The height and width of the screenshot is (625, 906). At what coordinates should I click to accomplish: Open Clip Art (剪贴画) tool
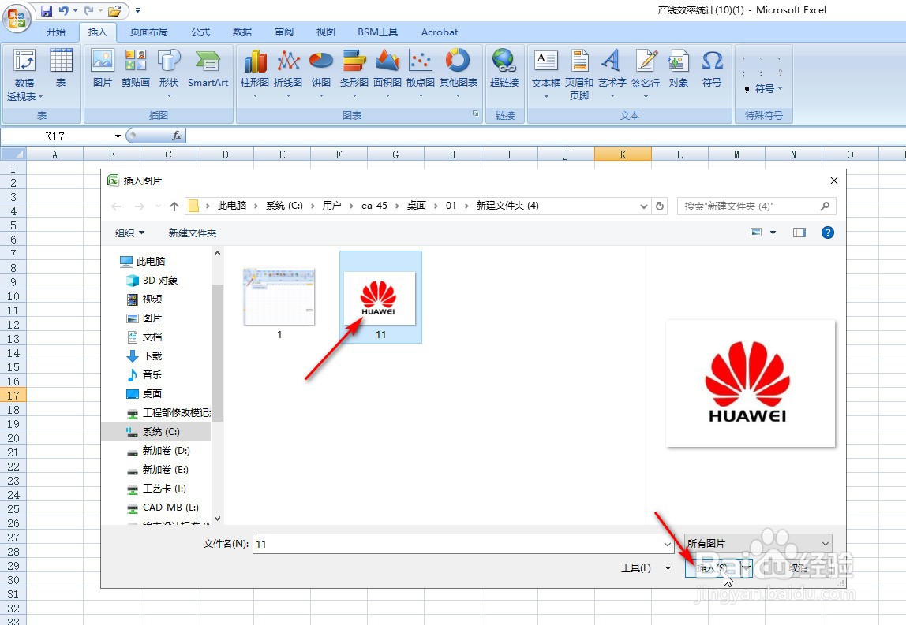point(136,68)
